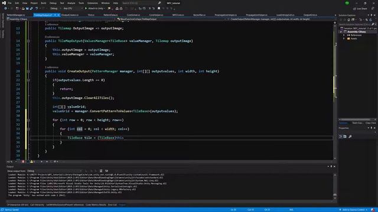Switch to Code Metrics Results tab

pos(96,205)
